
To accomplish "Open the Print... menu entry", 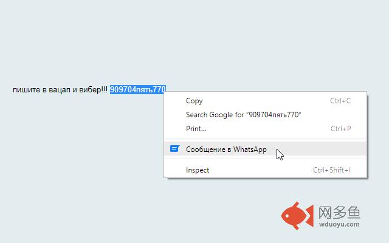I will pyautogui.click(x=266, y=129).
